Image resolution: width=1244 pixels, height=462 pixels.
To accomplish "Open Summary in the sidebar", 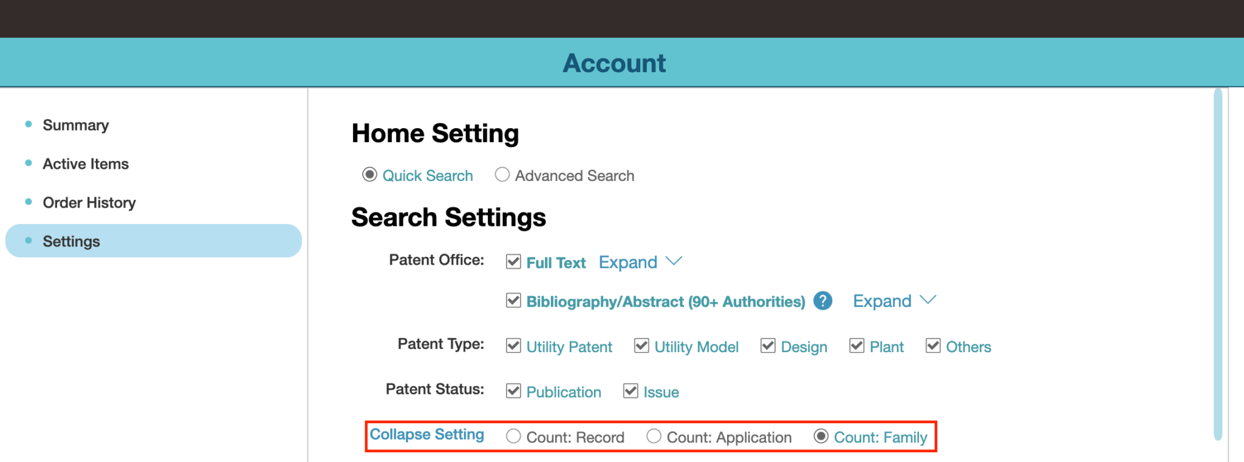I will (76, 125).
